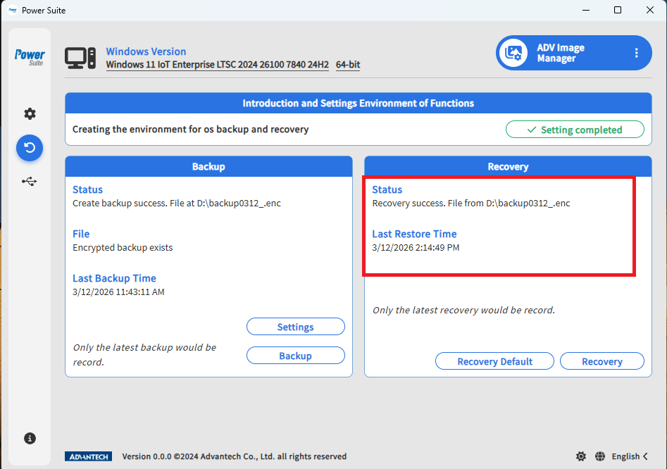
Task: Open the USB sidebar page
Action: [30, 182]
